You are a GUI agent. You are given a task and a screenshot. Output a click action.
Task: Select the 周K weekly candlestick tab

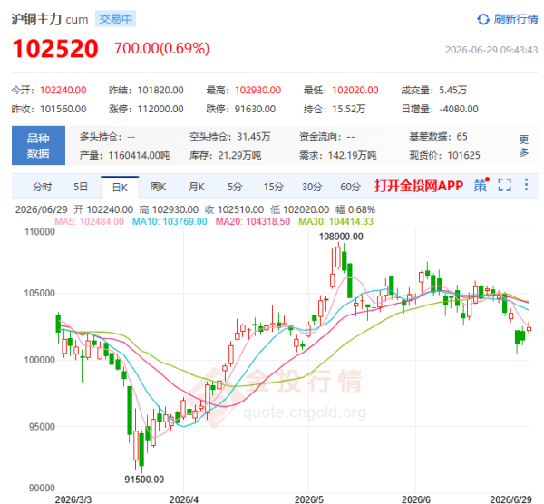click(x=158, y=187)
